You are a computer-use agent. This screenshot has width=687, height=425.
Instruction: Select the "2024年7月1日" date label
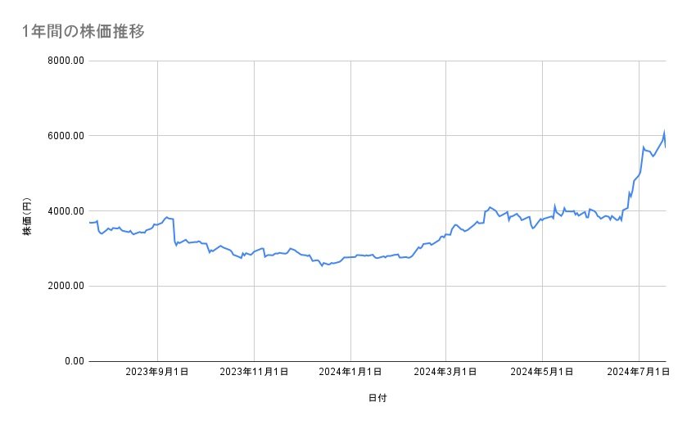tap(639, 372)
